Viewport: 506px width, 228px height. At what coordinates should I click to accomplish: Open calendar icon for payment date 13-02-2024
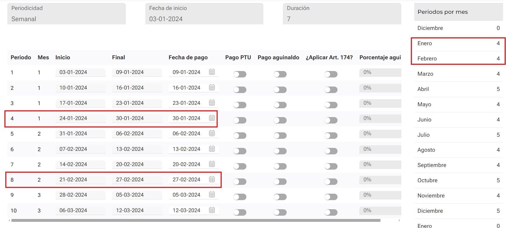[x=212, y=149]
